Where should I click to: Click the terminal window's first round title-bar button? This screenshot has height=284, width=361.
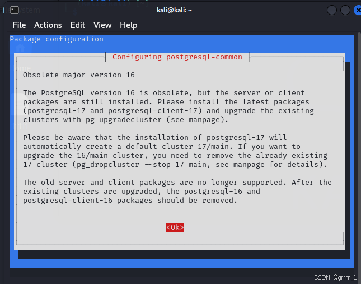point(332,10)
